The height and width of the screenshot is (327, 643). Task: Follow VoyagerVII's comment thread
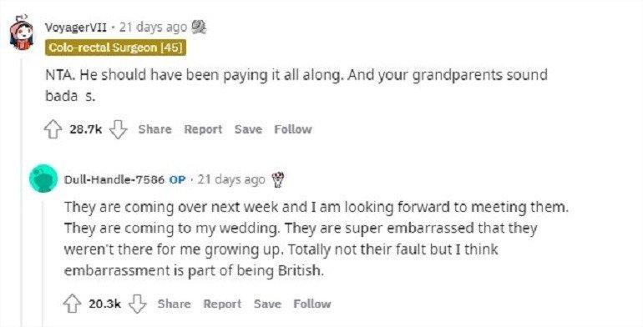tap(293, 129)
